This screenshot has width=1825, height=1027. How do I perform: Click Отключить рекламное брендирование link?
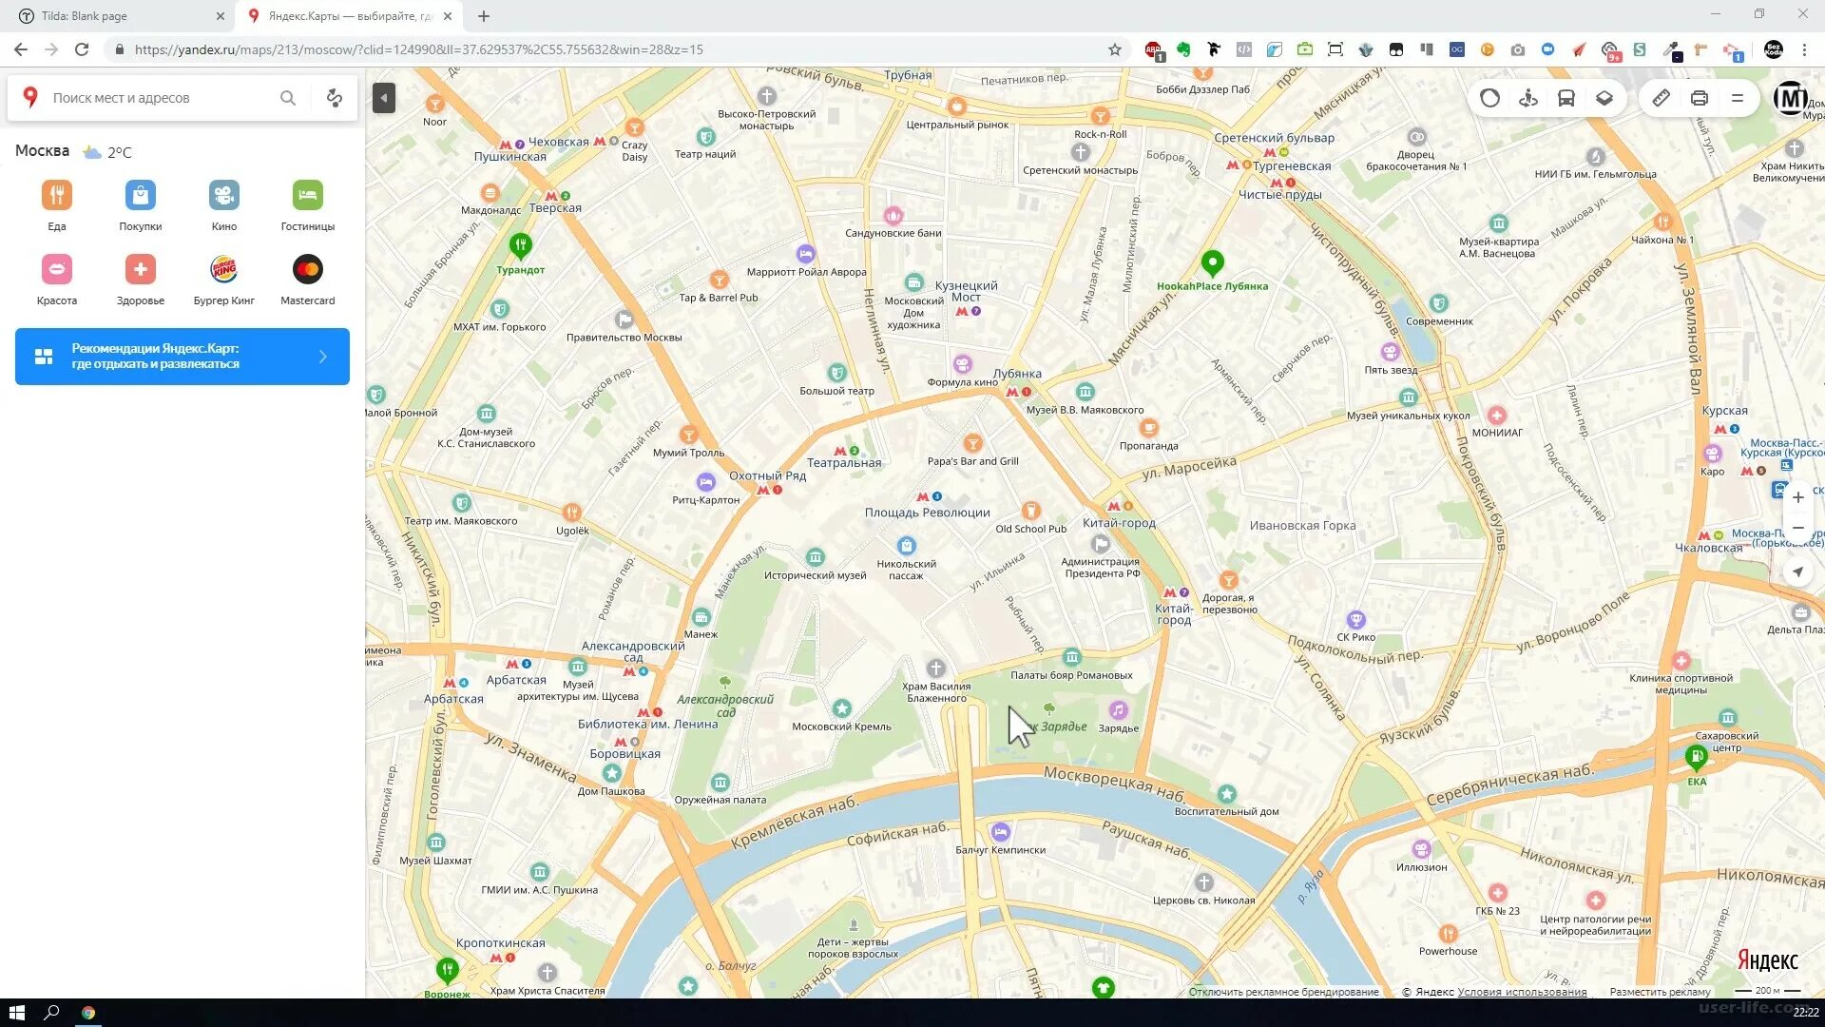pyautogui.click(x=1283, y=992)
